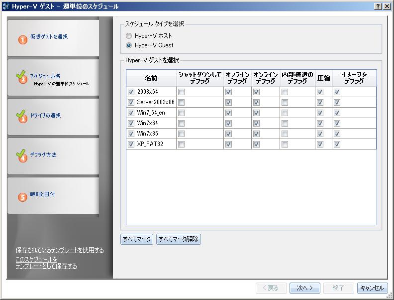
Task: Sort the table by 名前 column header
Action: [x=151, y=78]
